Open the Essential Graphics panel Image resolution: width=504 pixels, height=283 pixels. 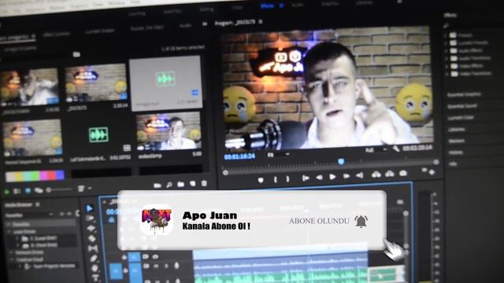click(x=464, y=94)
